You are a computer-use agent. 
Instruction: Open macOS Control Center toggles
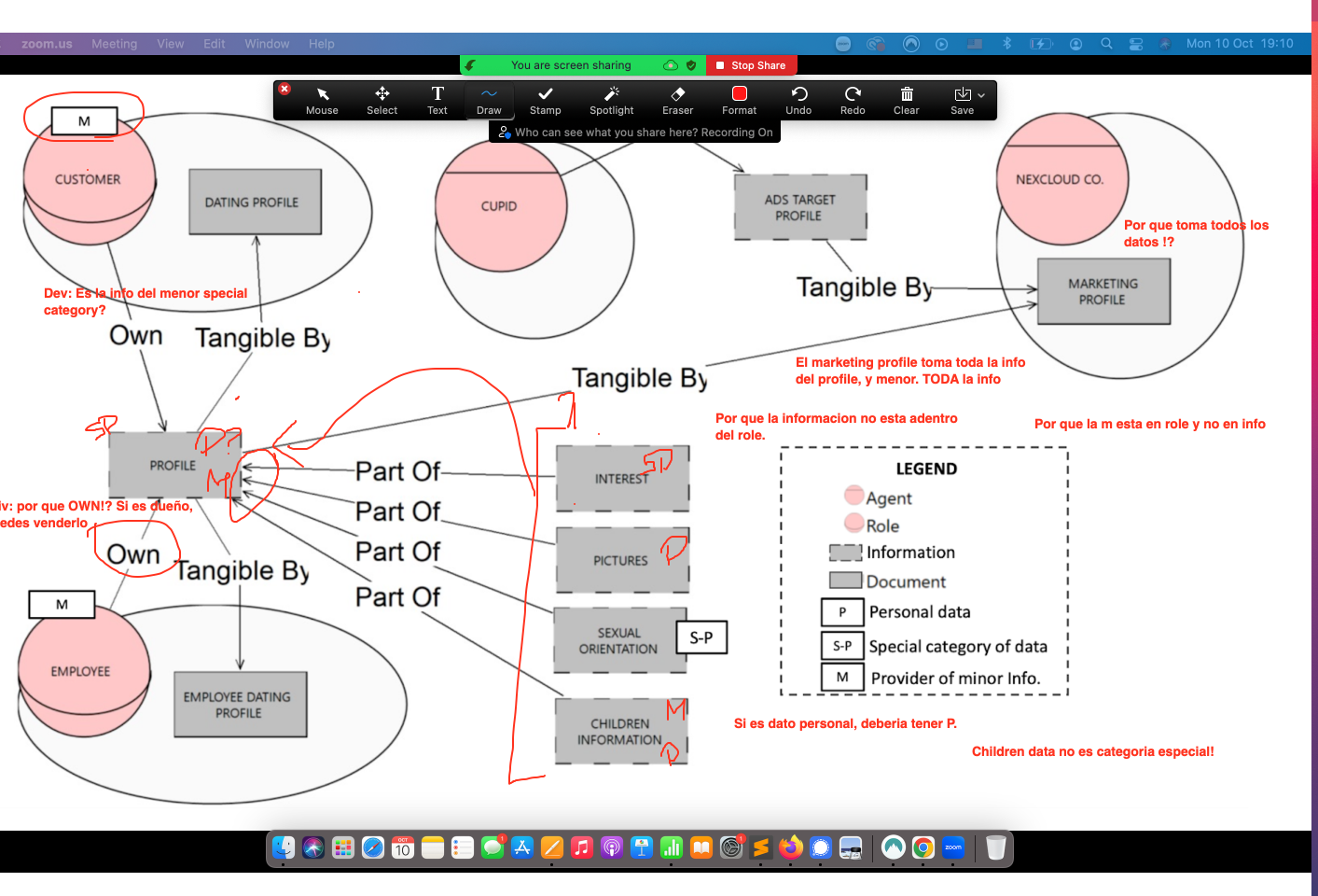point(1135,44)
